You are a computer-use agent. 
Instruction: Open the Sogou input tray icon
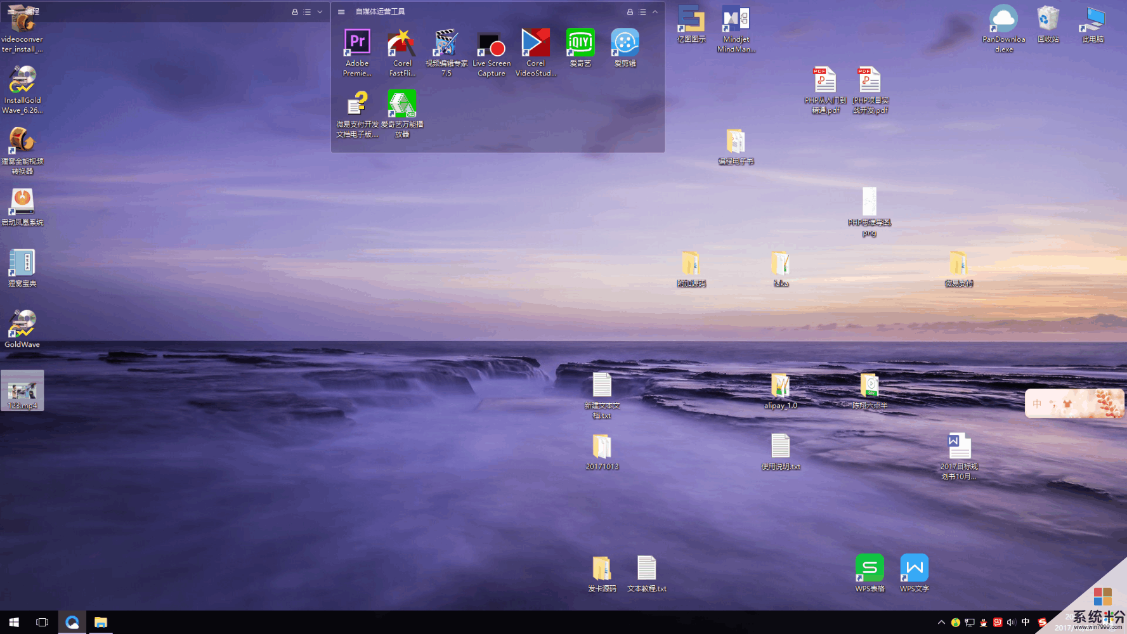[x=1042, y=623]
